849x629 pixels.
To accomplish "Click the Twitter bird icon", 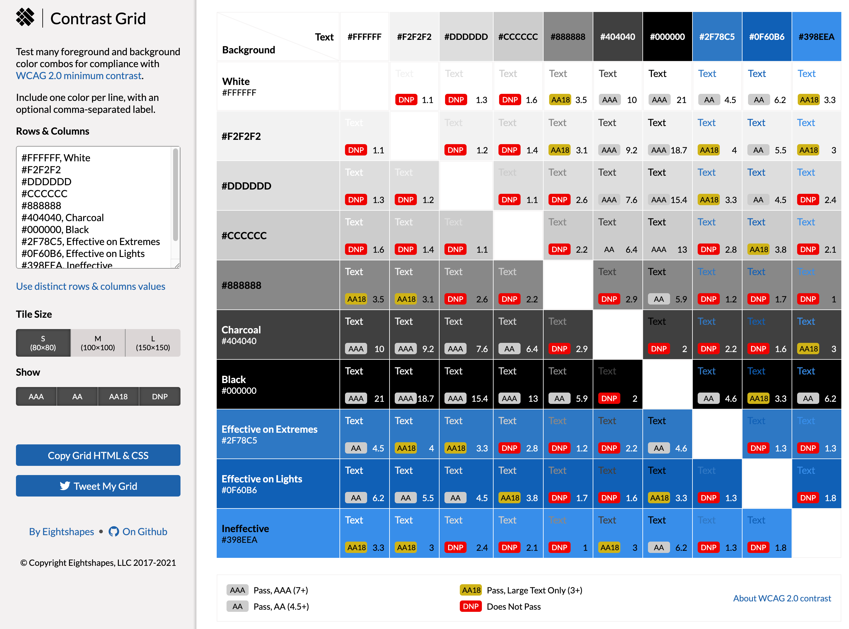I will pyautogui.click(x=65, y=486).
